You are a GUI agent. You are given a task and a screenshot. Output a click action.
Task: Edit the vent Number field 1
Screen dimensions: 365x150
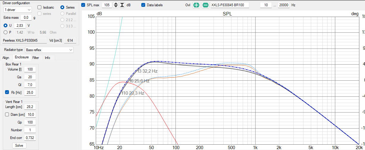click(30, 130)
